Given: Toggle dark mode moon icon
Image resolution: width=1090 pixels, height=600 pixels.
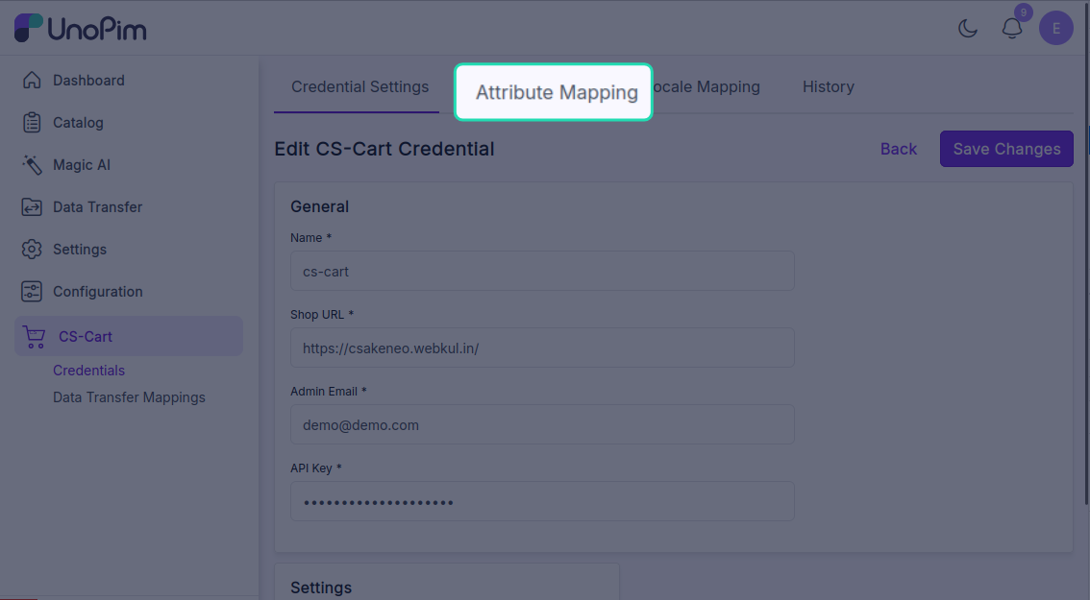Looking at the screenshot, I should pyautogui.click(x=968, y=29).
